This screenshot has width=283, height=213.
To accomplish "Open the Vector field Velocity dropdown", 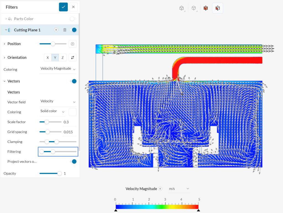I will tap(58, 102).
